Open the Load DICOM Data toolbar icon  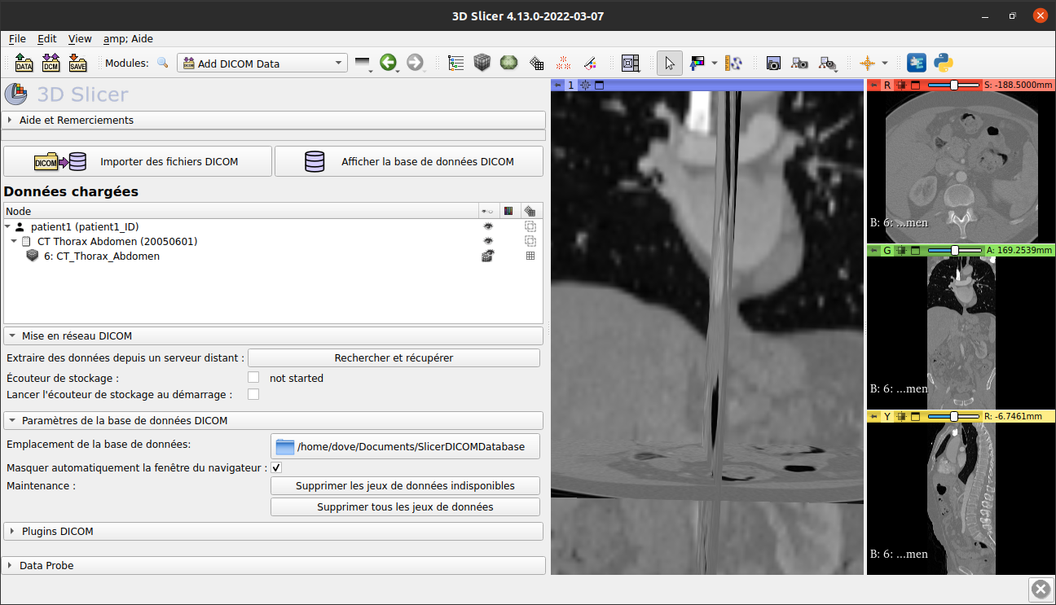point(51,62)
